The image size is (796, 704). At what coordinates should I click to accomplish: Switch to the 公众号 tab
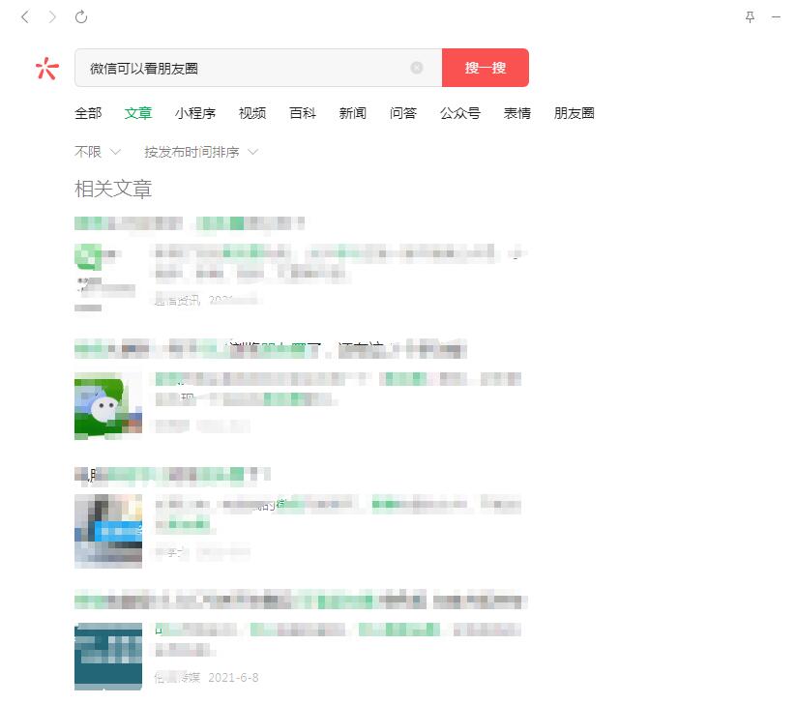click(x=460, y=113)
